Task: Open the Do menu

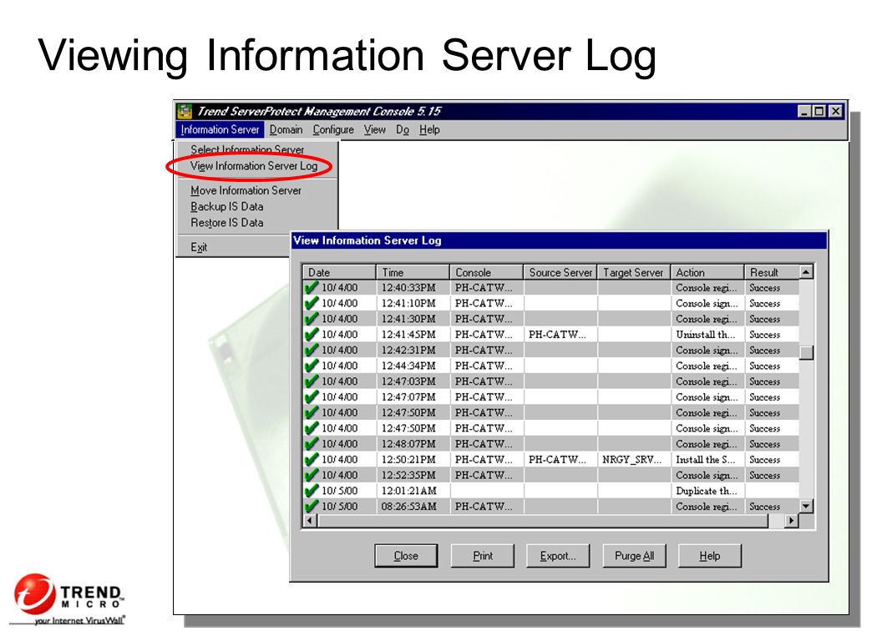Action: 403,130
